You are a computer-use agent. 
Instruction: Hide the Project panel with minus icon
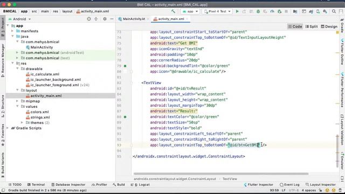(x=112, y=19)
